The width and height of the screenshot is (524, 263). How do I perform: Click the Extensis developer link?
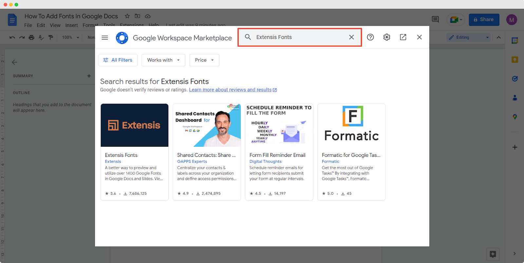coord(113,161)
